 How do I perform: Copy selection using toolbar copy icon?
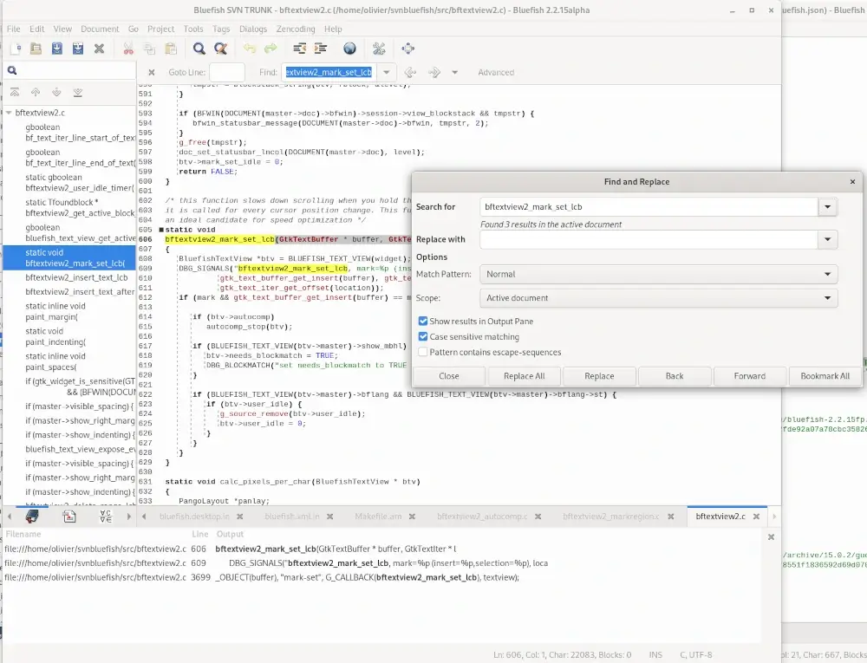[x=149, y=49]
